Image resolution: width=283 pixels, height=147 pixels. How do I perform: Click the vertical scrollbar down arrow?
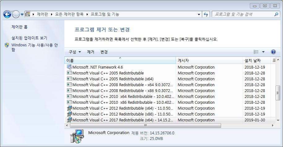[x=278, y=120]
